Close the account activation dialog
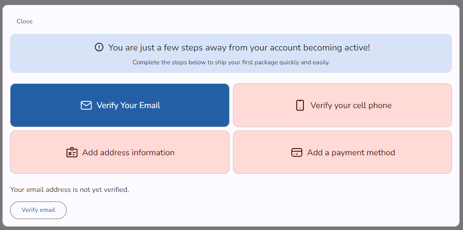Image resolution: width=463 pixels, height=230 pixels. (x=25, y=21)
